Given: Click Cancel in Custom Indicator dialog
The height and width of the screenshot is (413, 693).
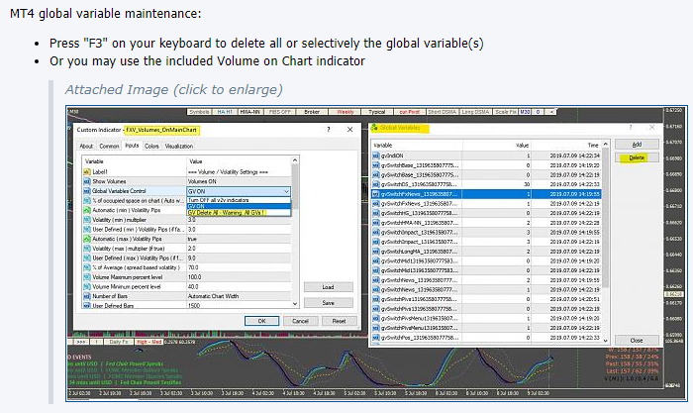Looking at the screenshot, I should (x=300, y=321).
